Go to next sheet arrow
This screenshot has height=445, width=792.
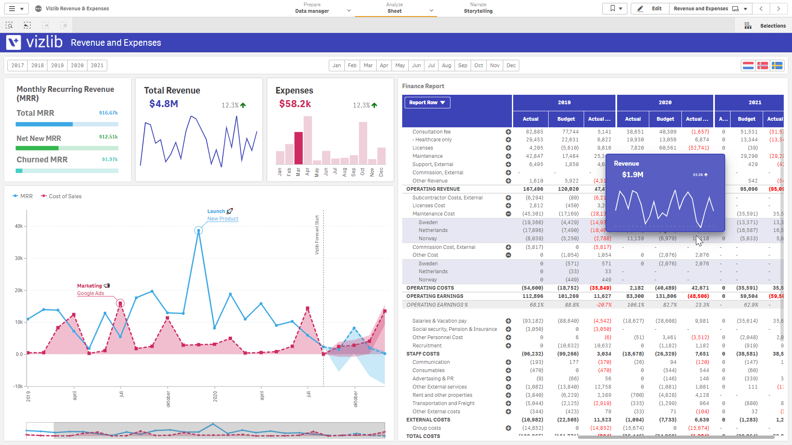pos(778,9)
